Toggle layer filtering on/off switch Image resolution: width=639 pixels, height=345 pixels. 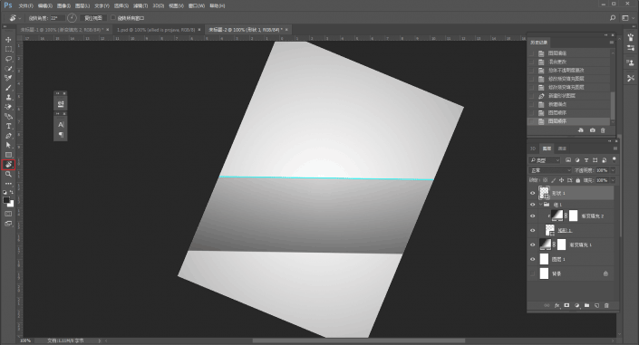[x=614, y=159]
